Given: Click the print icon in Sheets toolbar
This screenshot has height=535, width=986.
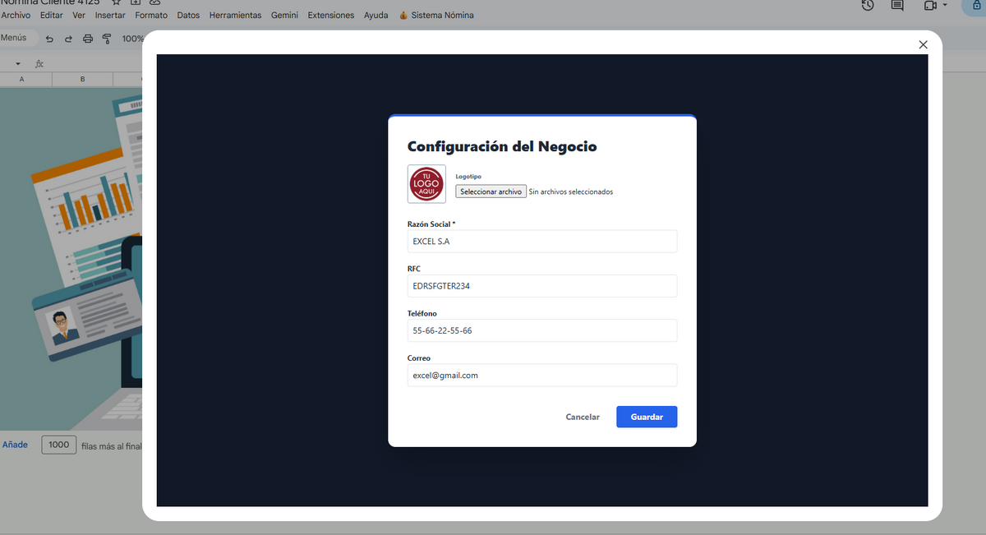Looking at the screenshot, I should (x=88, y=39).
